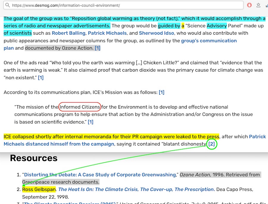Open "The Heat Is On" book link

[x=136, y=189]
